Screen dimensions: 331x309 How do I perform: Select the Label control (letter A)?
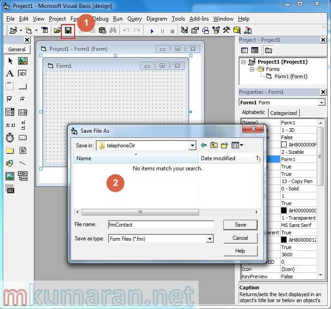pos(10,74)
